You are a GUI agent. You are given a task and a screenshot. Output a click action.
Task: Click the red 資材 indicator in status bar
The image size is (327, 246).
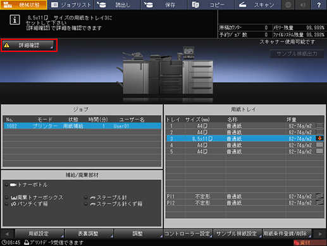click(x=309, y=243)
